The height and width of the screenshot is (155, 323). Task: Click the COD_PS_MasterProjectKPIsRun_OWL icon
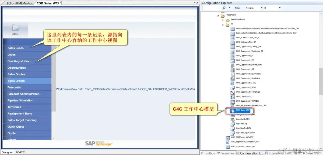233,106
